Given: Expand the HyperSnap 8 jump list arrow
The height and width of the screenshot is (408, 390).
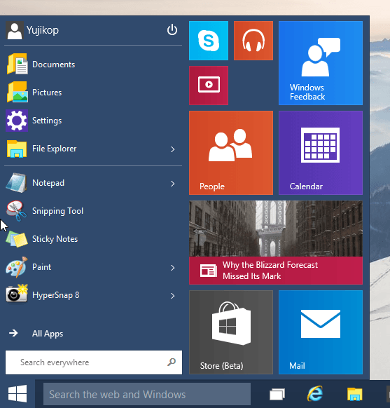Looking at the screenshot, I should pyautogui.click(x=172, y=296).
